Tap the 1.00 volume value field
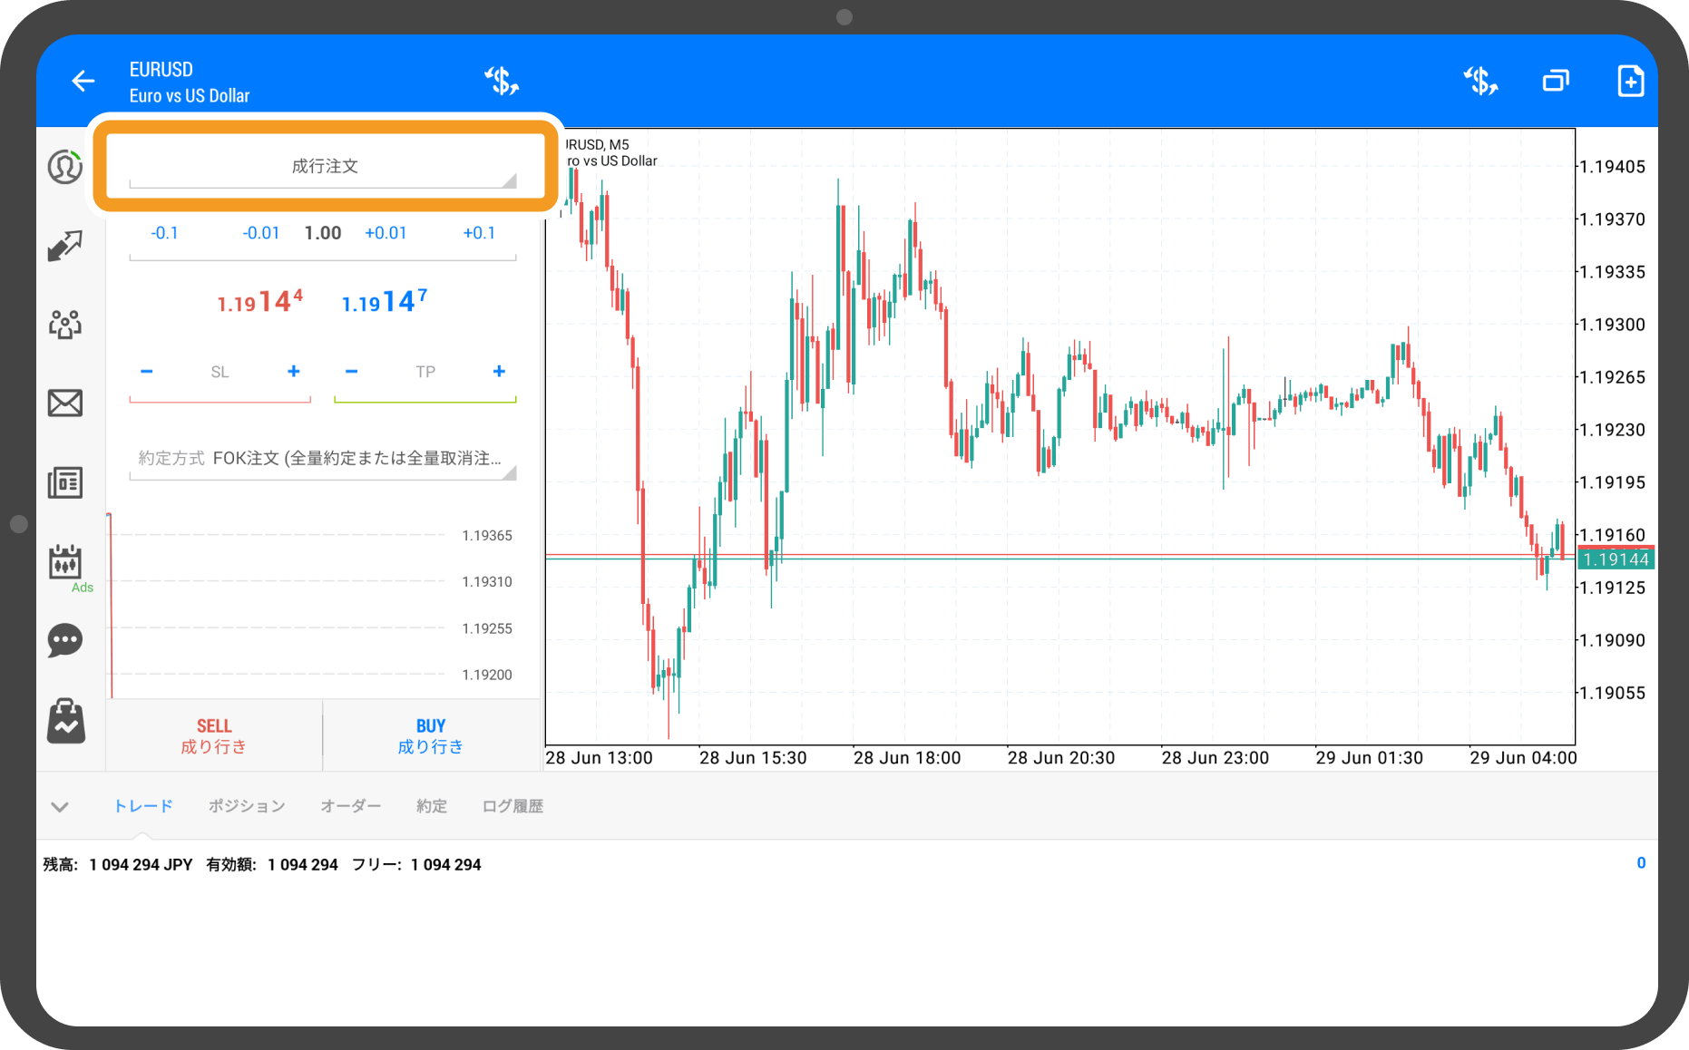 point(323,233)
